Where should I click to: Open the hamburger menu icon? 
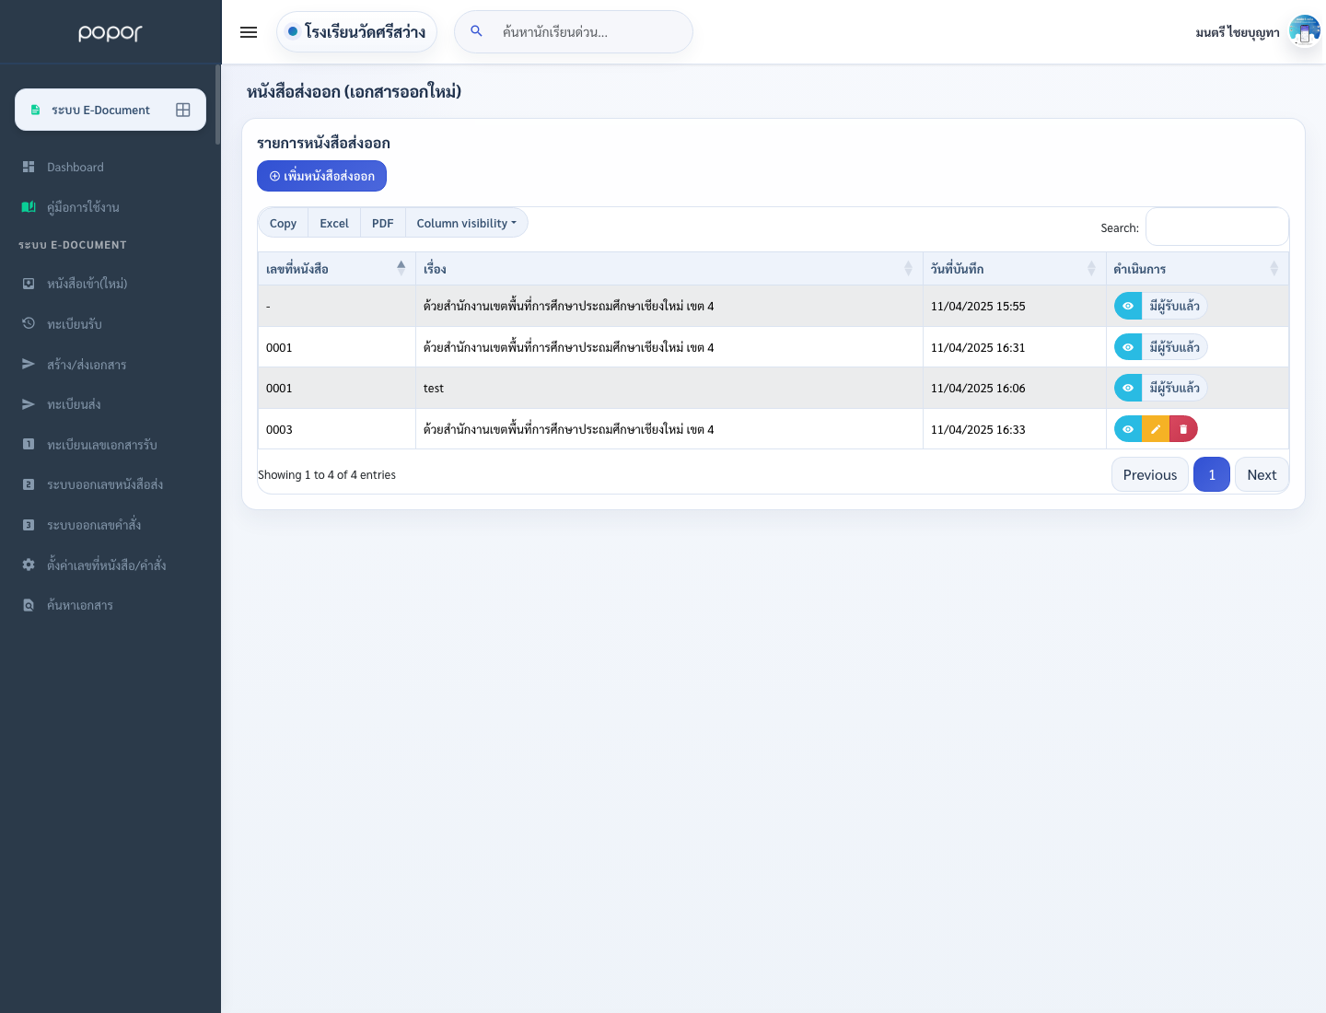249,32
